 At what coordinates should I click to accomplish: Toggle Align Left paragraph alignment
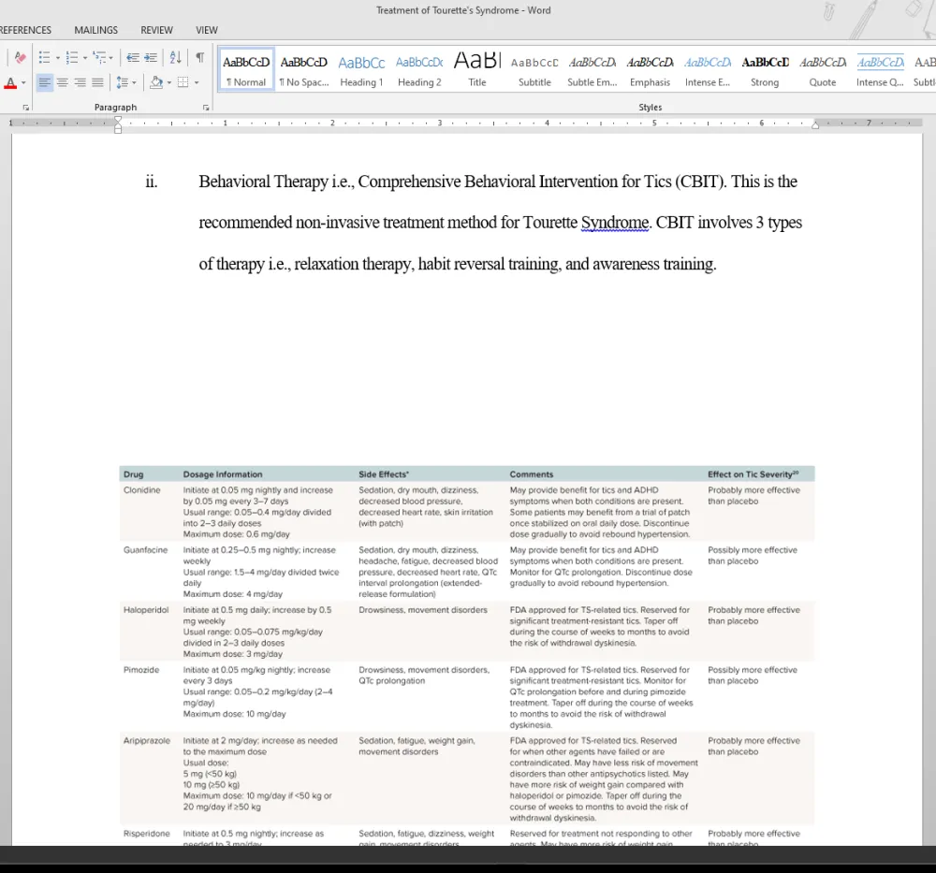click(x=45, y=82)
